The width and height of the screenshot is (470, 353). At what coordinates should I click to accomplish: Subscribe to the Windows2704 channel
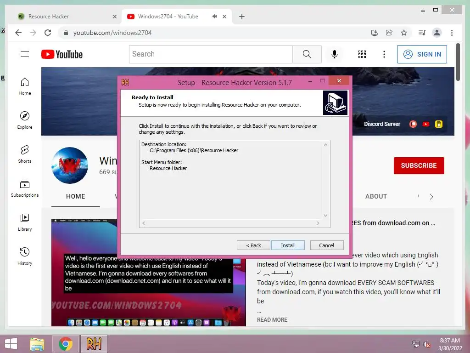pyautogui.click(x=419, y=165)
